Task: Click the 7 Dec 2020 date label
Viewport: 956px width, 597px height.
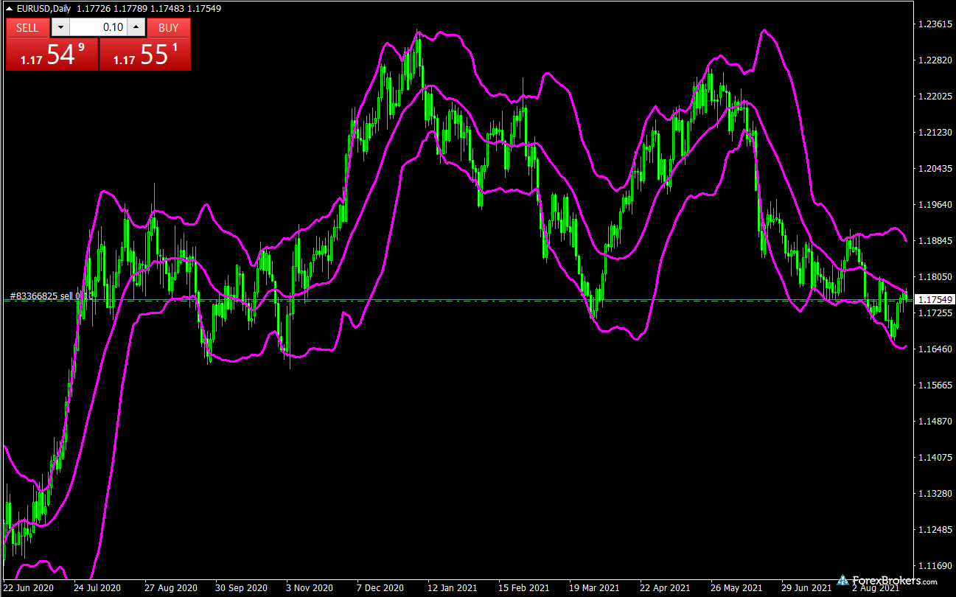Action: (380, 589)
